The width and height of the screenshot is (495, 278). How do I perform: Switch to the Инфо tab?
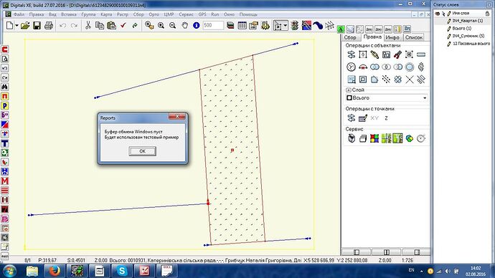[392, 37]
